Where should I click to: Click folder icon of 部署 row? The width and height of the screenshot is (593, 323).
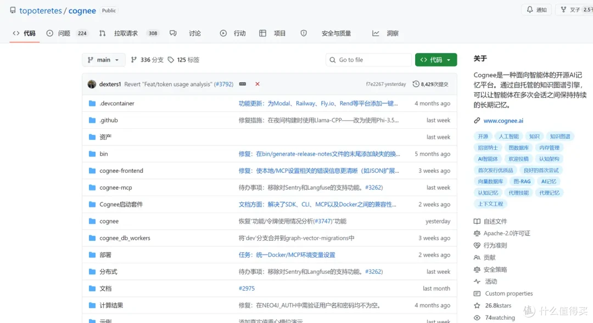coord(92,254)
